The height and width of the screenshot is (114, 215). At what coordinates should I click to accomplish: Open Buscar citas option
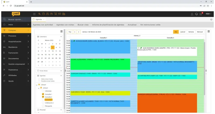tap(83, 25)
